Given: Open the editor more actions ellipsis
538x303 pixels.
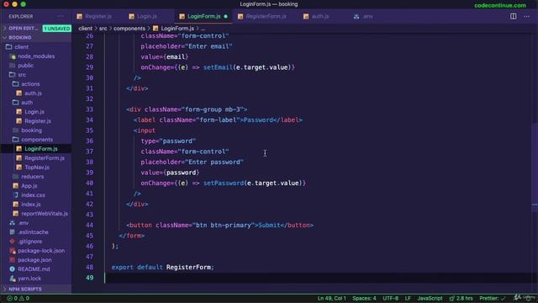Looking at the screenshot, I should pyautogui.click(x=527, y=17).
